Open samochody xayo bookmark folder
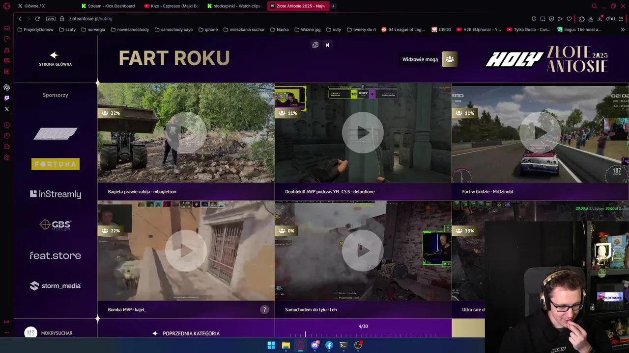Screen dimensions: 629x353 (173, 29)
